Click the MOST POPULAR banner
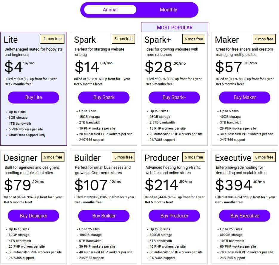Screen dimensions: 279x265 click(x=175, y=28)
